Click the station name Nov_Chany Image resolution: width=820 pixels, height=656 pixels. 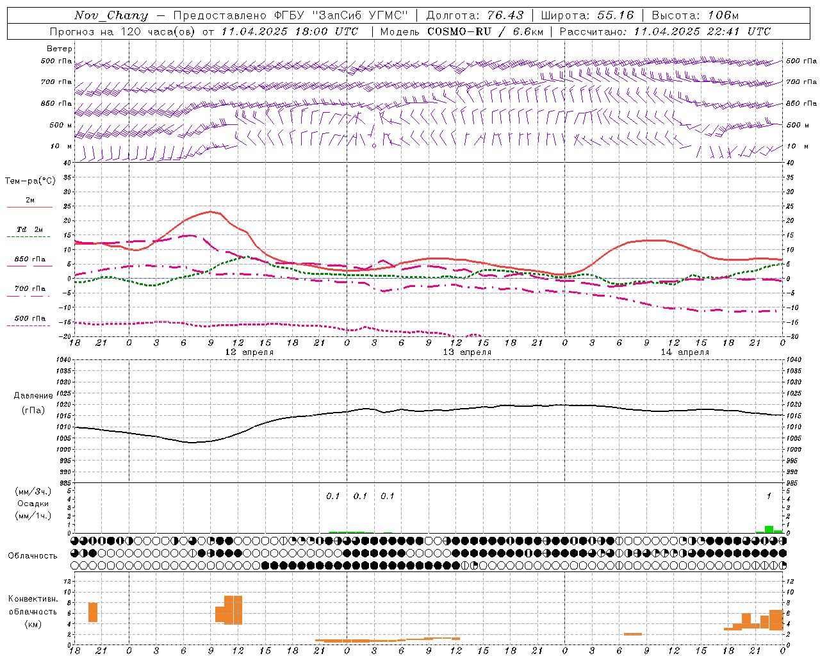111,15
